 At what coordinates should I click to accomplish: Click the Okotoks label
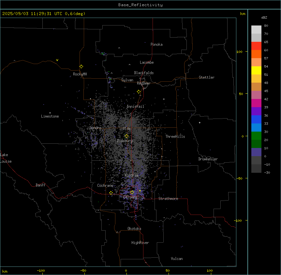coord(134,229)
